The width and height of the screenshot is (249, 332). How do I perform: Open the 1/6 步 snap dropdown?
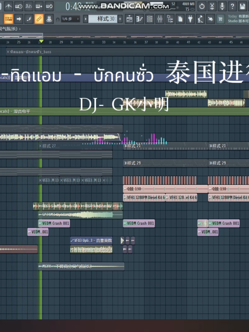(71, 19)
